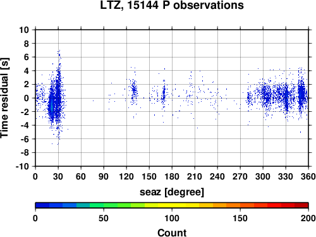
Task: Click the x-axis tick label '360'
Action: click(308, 176)
